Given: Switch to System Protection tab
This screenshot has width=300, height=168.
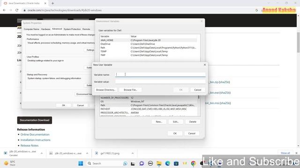Looking at the screenshot, I should point(72,29).
